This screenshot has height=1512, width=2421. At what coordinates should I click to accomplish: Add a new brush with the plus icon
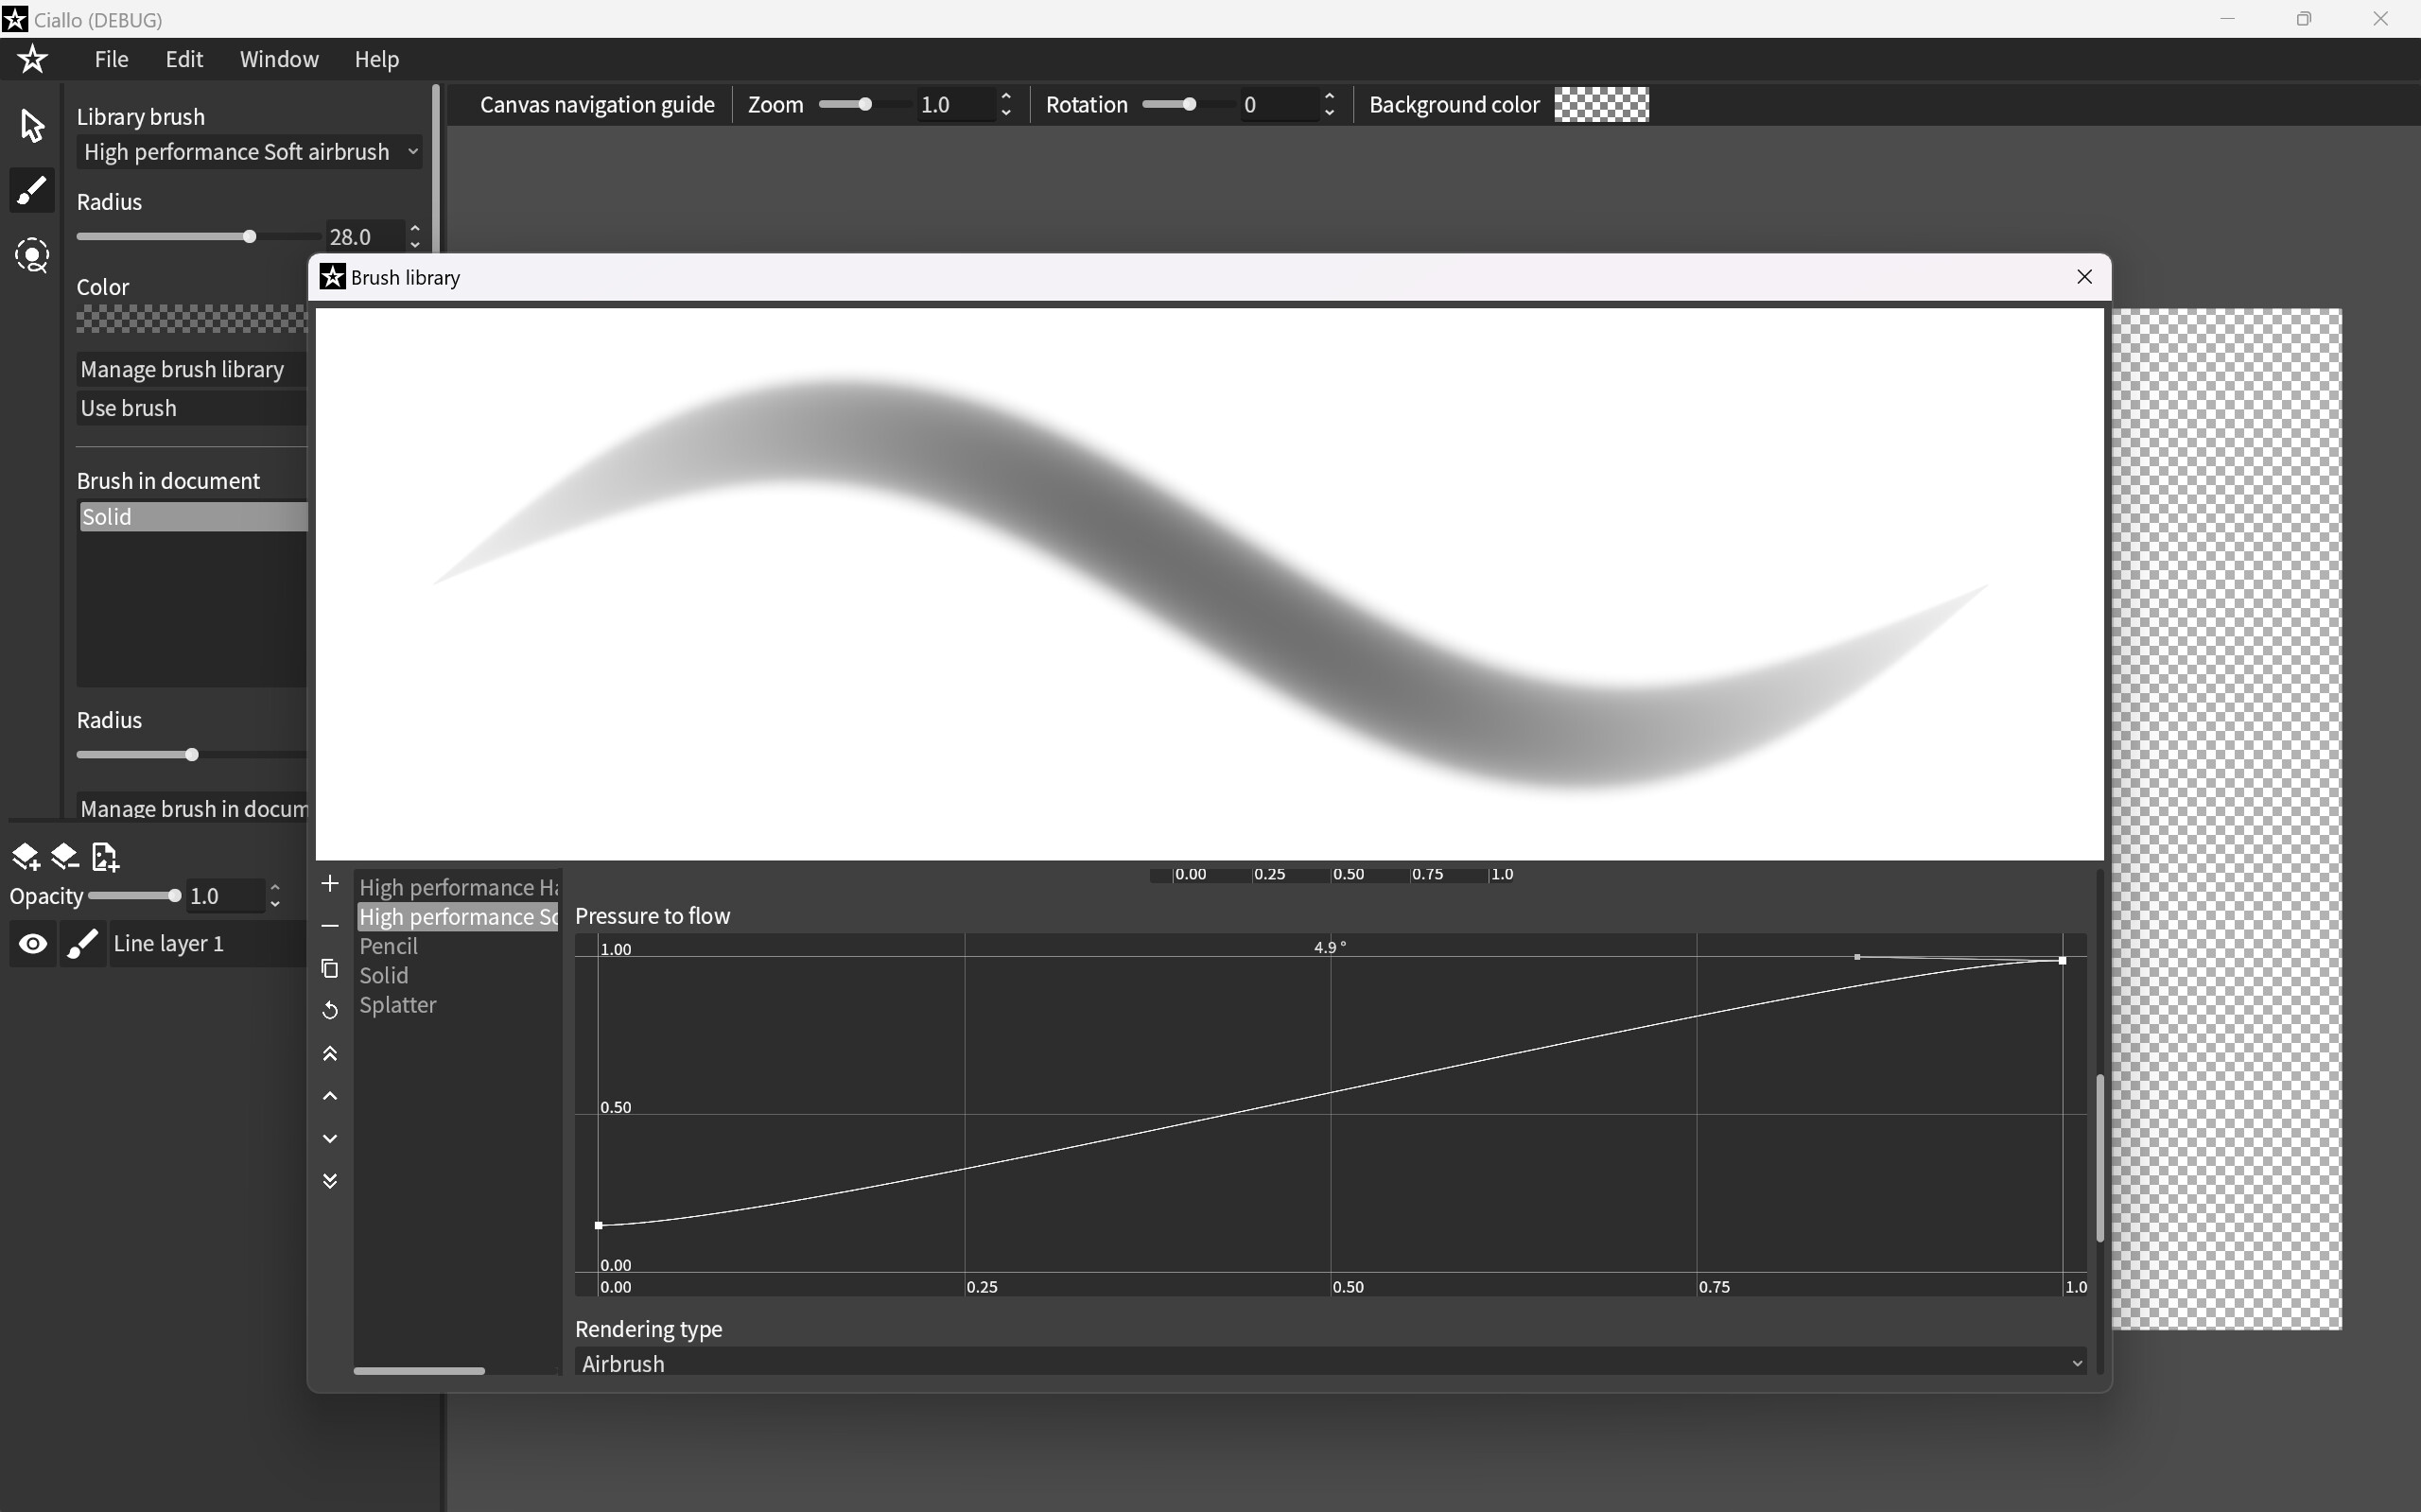[329, 883]
